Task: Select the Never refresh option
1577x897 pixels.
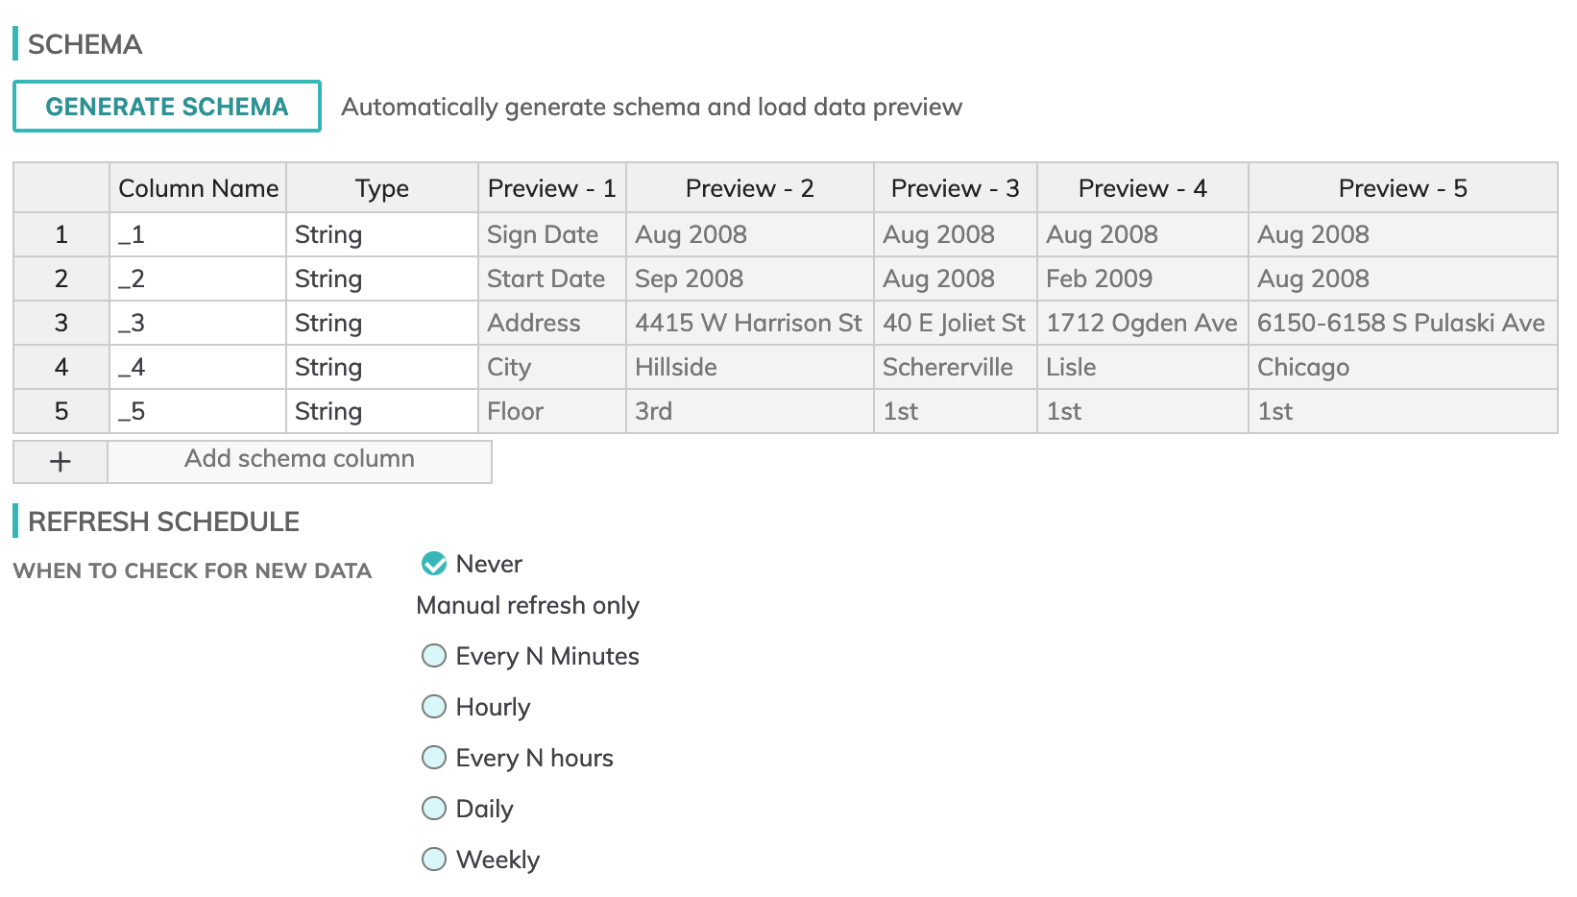Action: click(434, 564)
